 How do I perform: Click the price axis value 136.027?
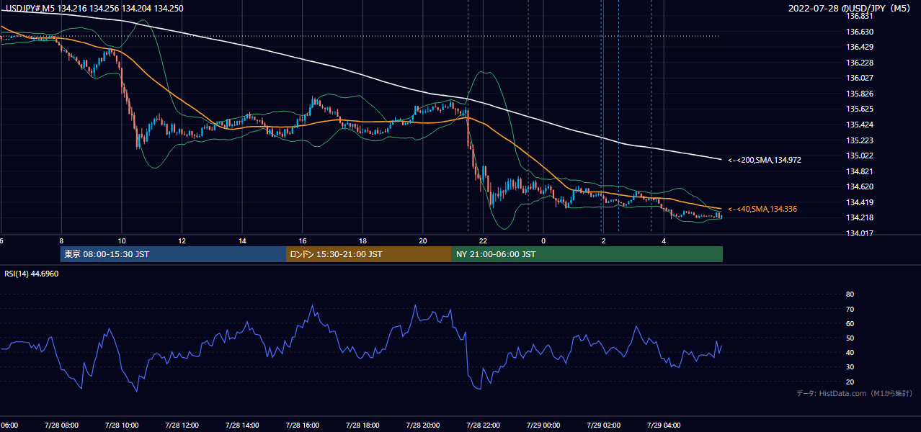tap(860, 78)
